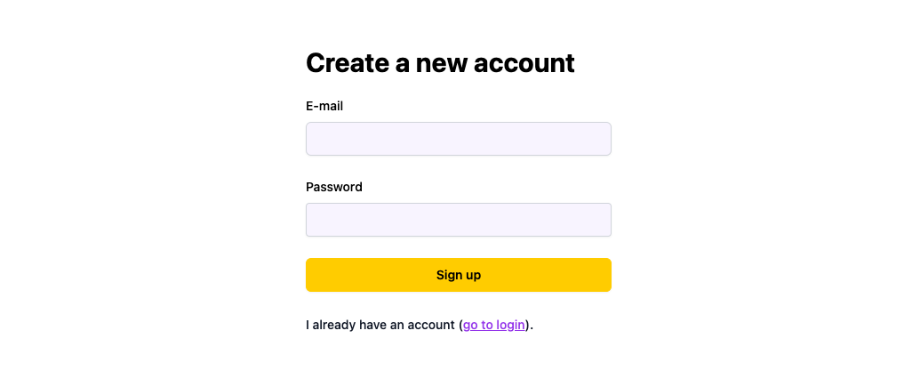
Task: Click the "Create a new account" heading
Action: coord(440,63)
